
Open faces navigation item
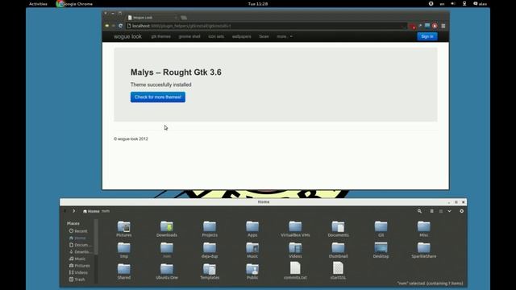(x=264, y=36)
